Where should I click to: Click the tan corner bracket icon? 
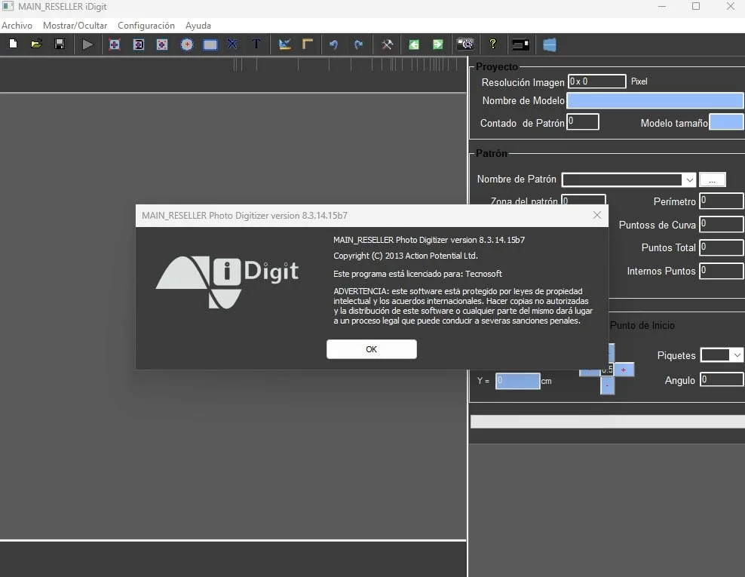tap(308, 45)
